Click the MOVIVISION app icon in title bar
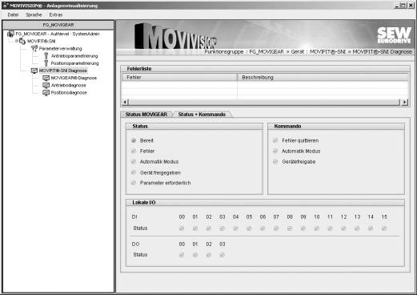Screen dimensions: 417x295 [x=5, y=6]
